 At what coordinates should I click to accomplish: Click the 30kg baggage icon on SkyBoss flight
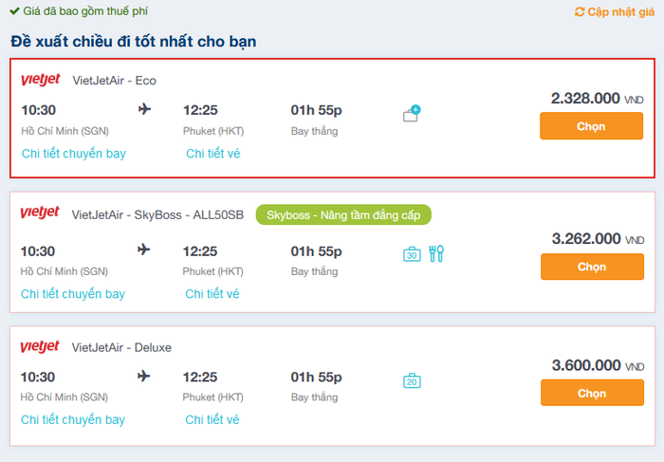412,254
